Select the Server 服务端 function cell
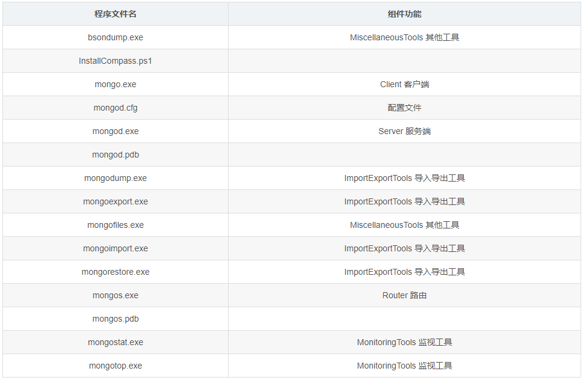 point(404,131)
